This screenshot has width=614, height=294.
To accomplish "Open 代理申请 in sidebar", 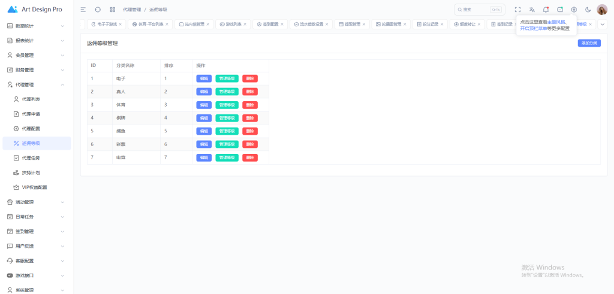I will point(37,114).
